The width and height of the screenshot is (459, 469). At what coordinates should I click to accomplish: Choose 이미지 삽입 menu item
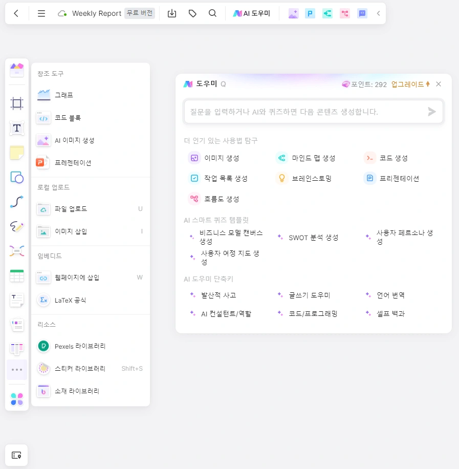pos(91,231)
